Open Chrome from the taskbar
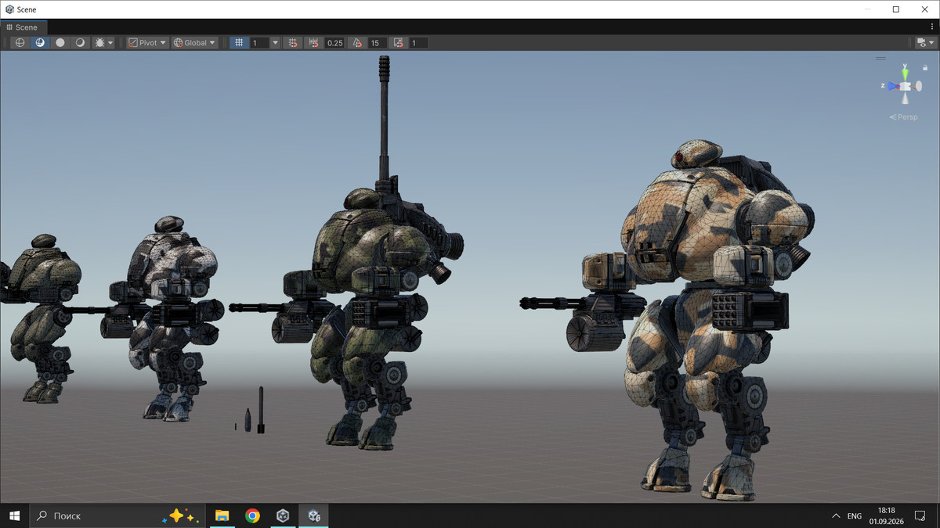This screenshot has width=940, height=528. pos(252,515)
